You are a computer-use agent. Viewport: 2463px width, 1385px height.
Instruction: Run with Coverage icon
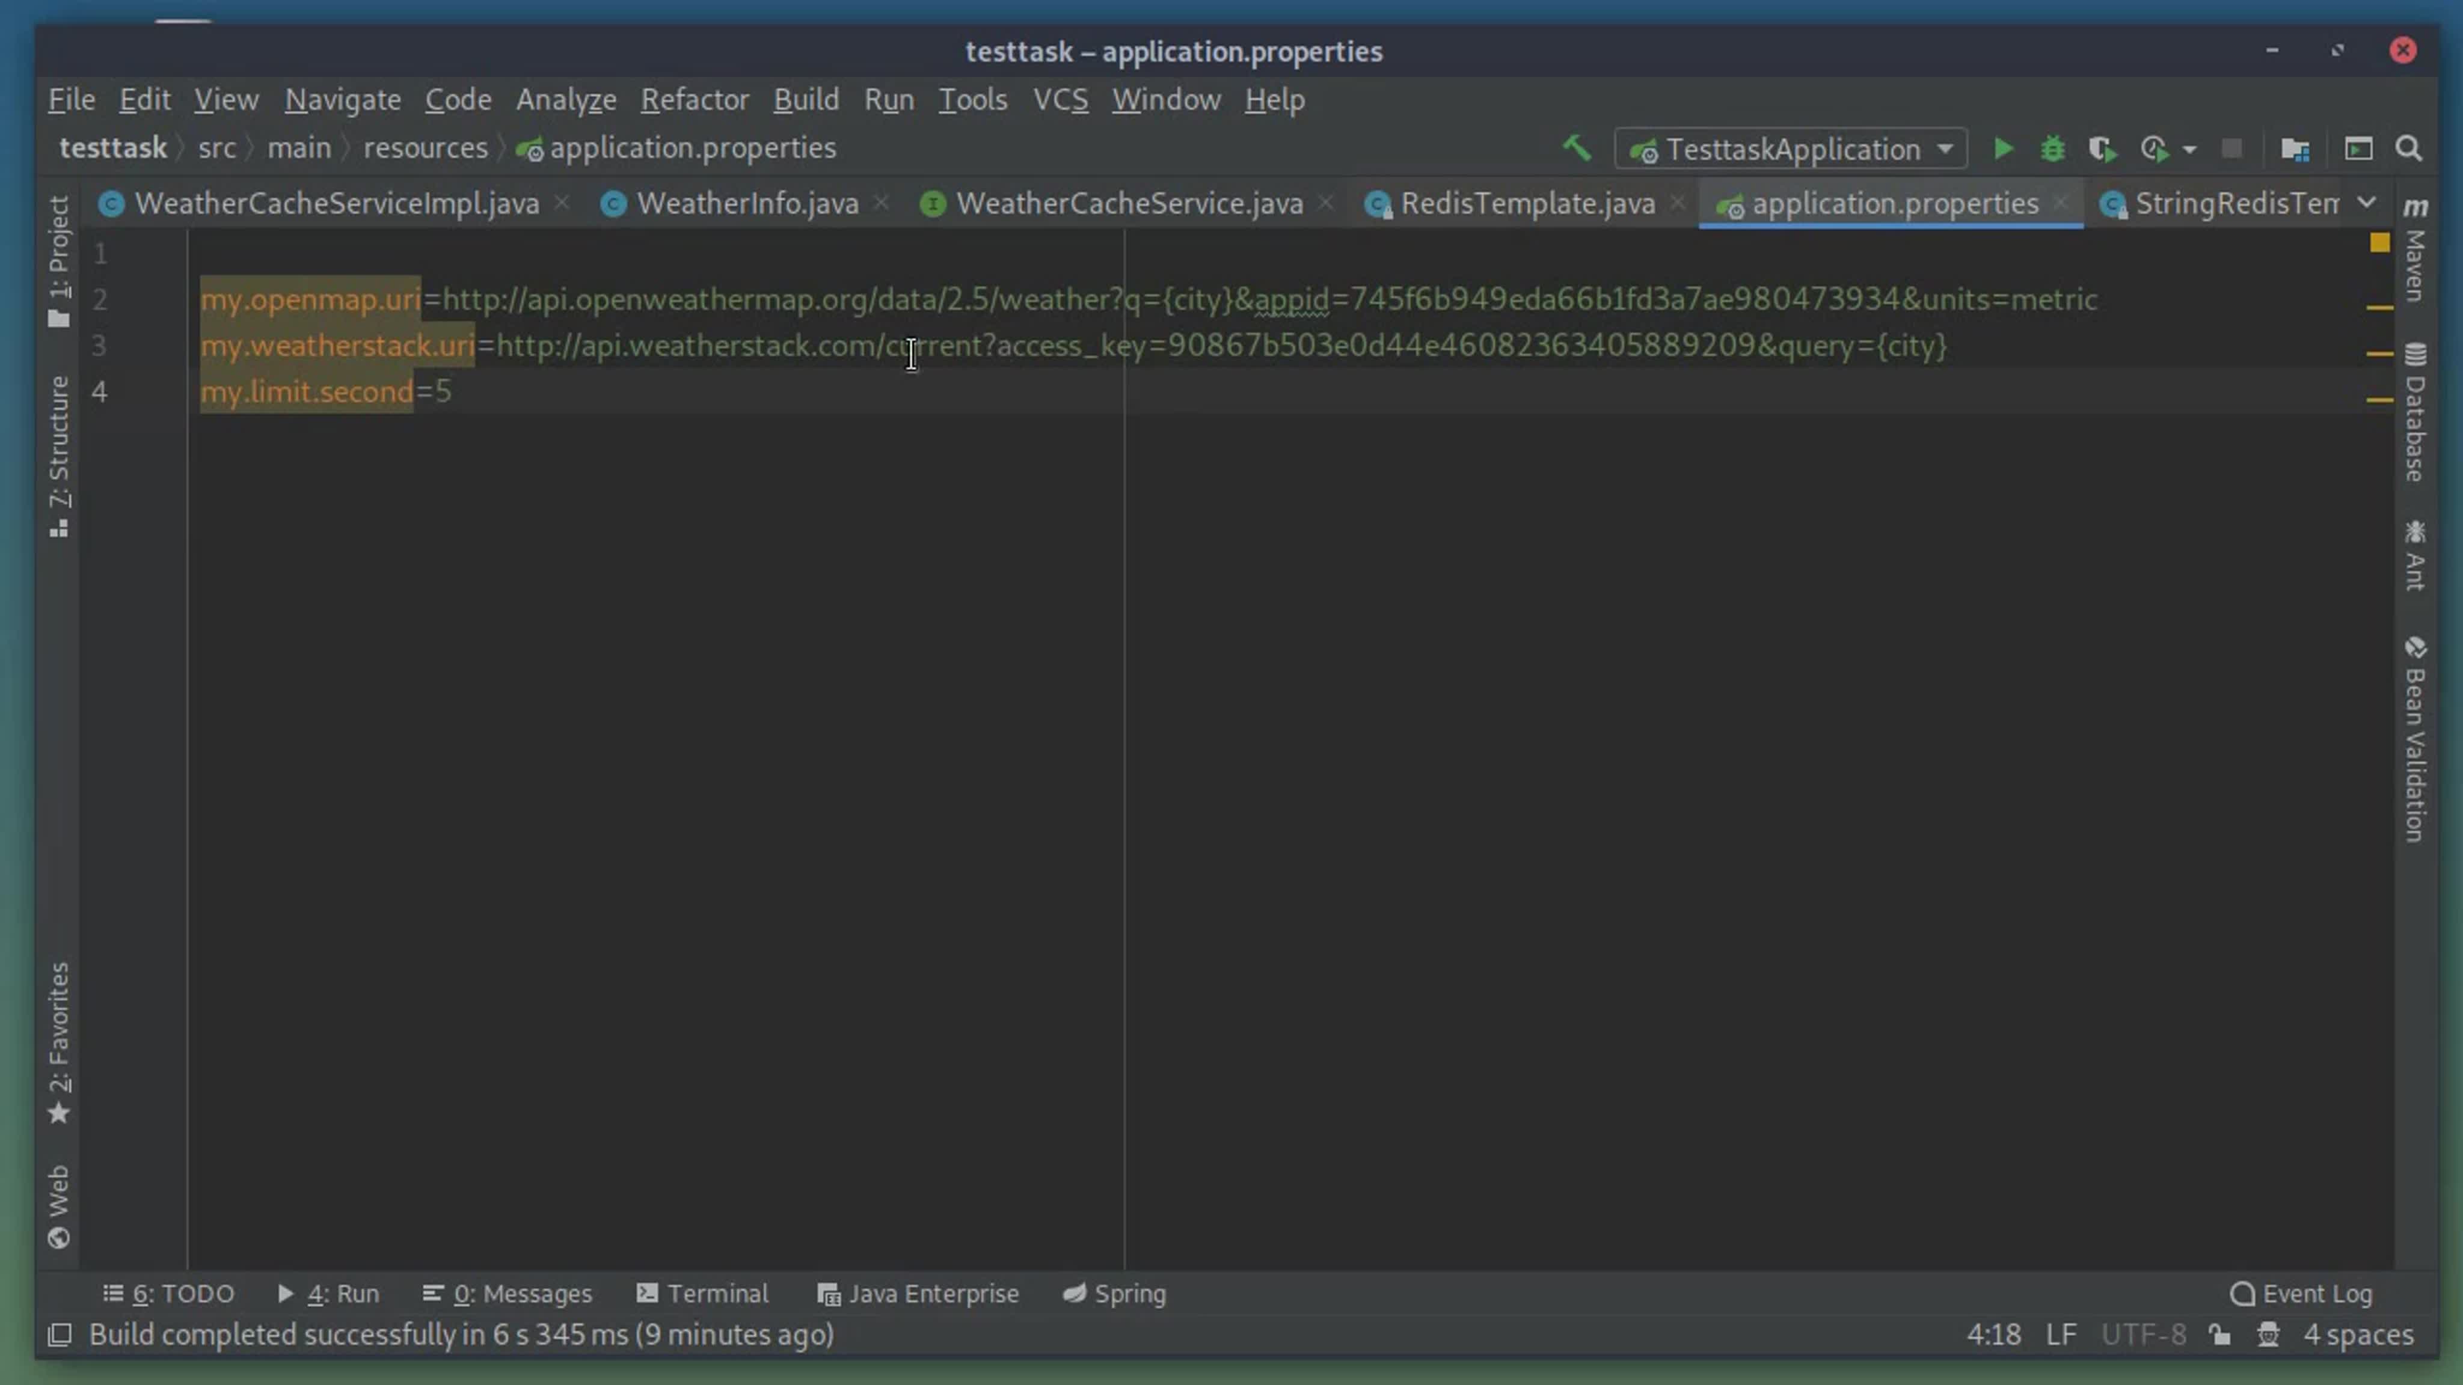2102,149
